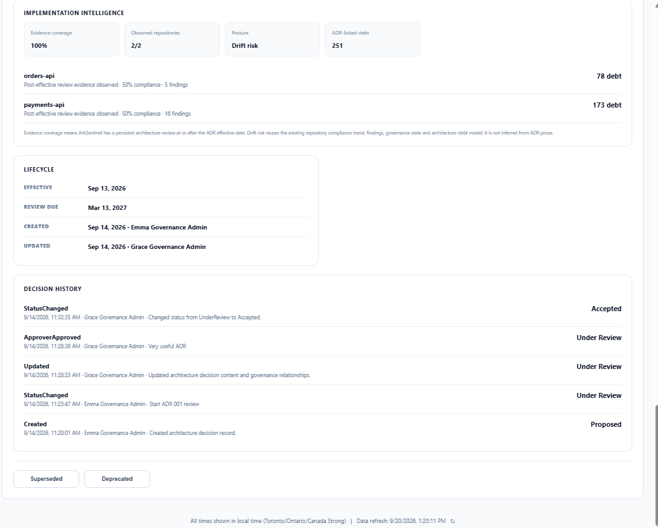Click the Review Due date value
The height and width of the screenshot is (528, 658).
click(107, 208)
